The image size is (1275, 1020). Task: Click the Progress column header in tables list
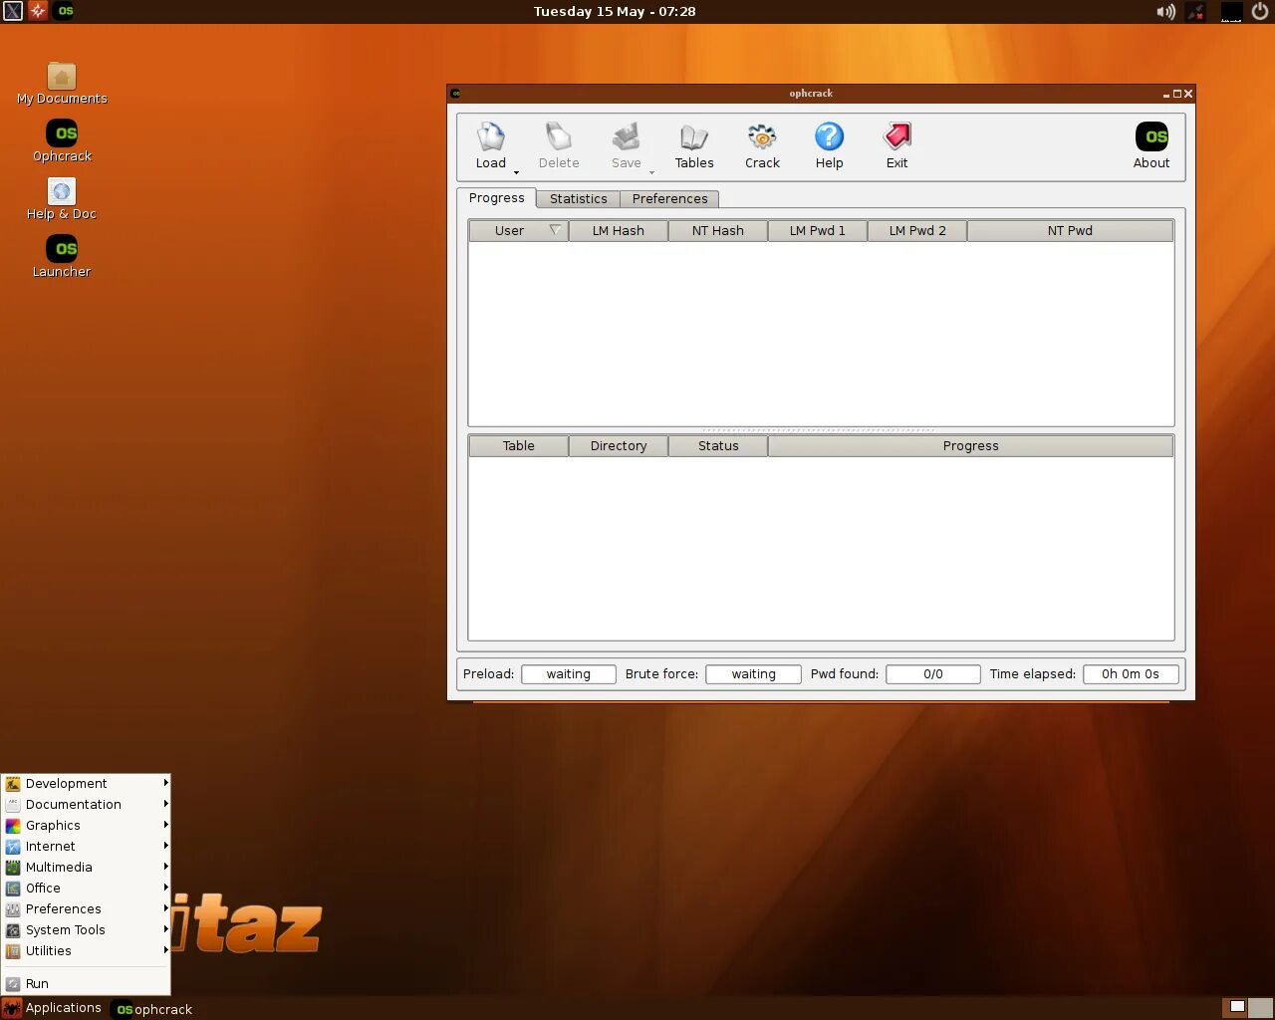coord(970,445)
